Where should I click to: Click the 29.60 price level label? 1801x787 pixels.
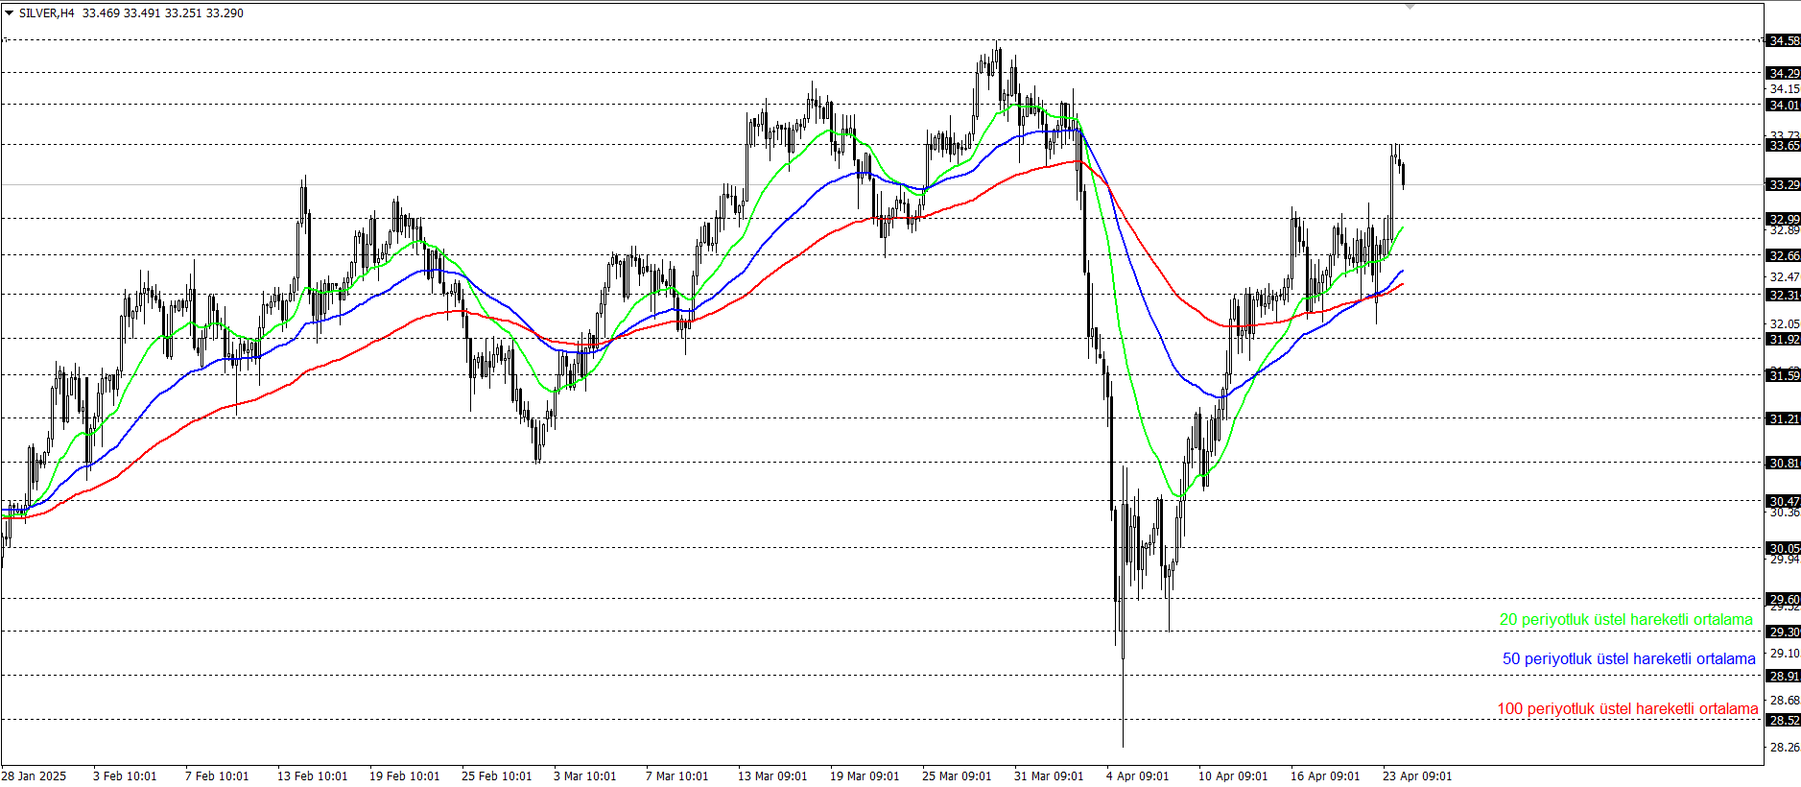click(1784, 599)
